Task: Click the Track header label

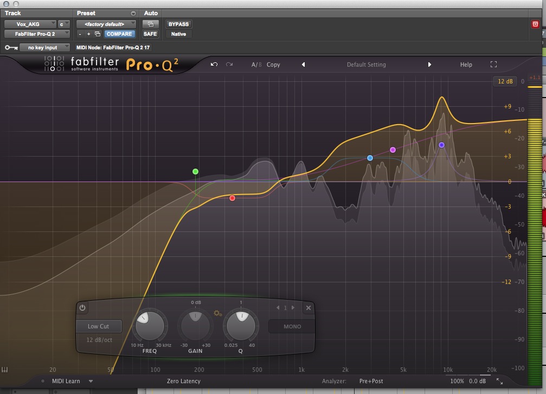Action: (12, 13)
